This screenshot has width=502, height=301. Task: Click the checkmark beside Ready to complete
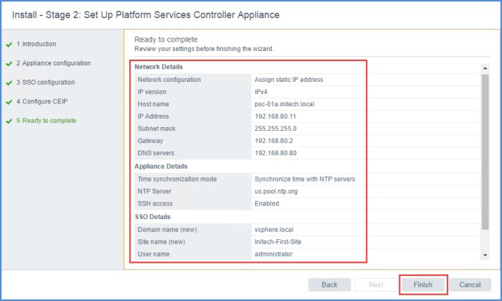click(9, 121)
